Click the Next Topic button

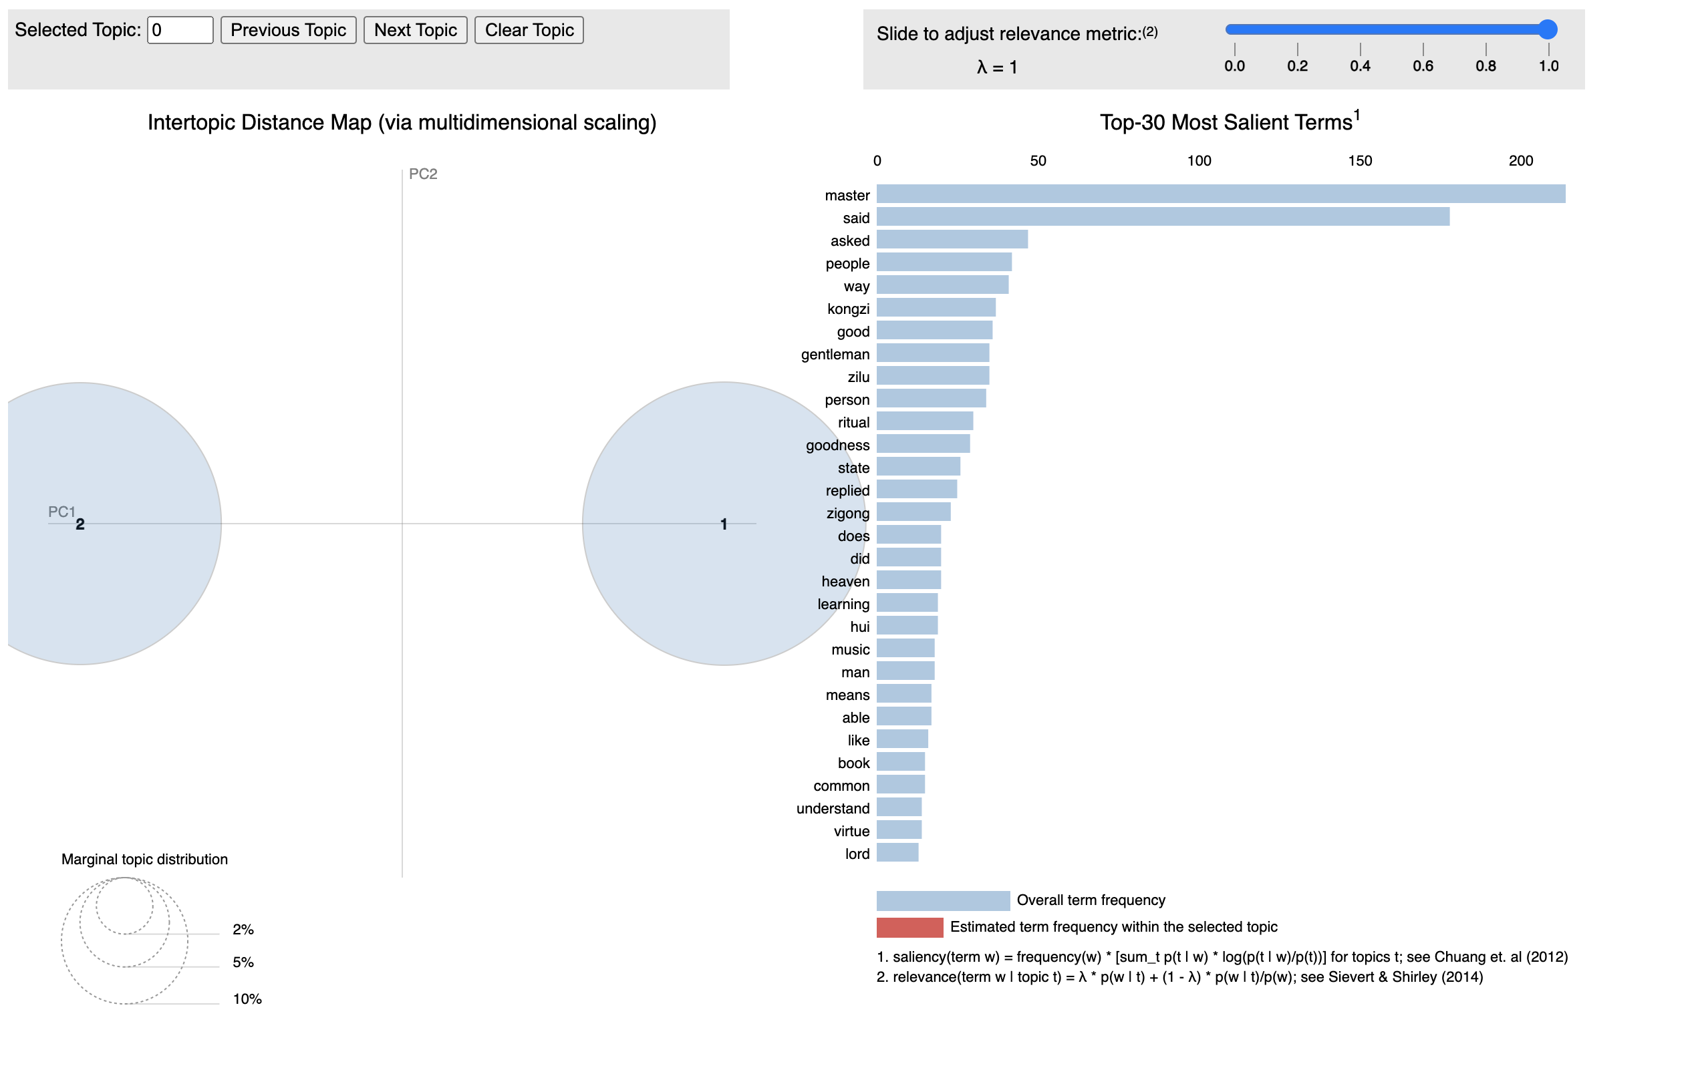[415, 30]
